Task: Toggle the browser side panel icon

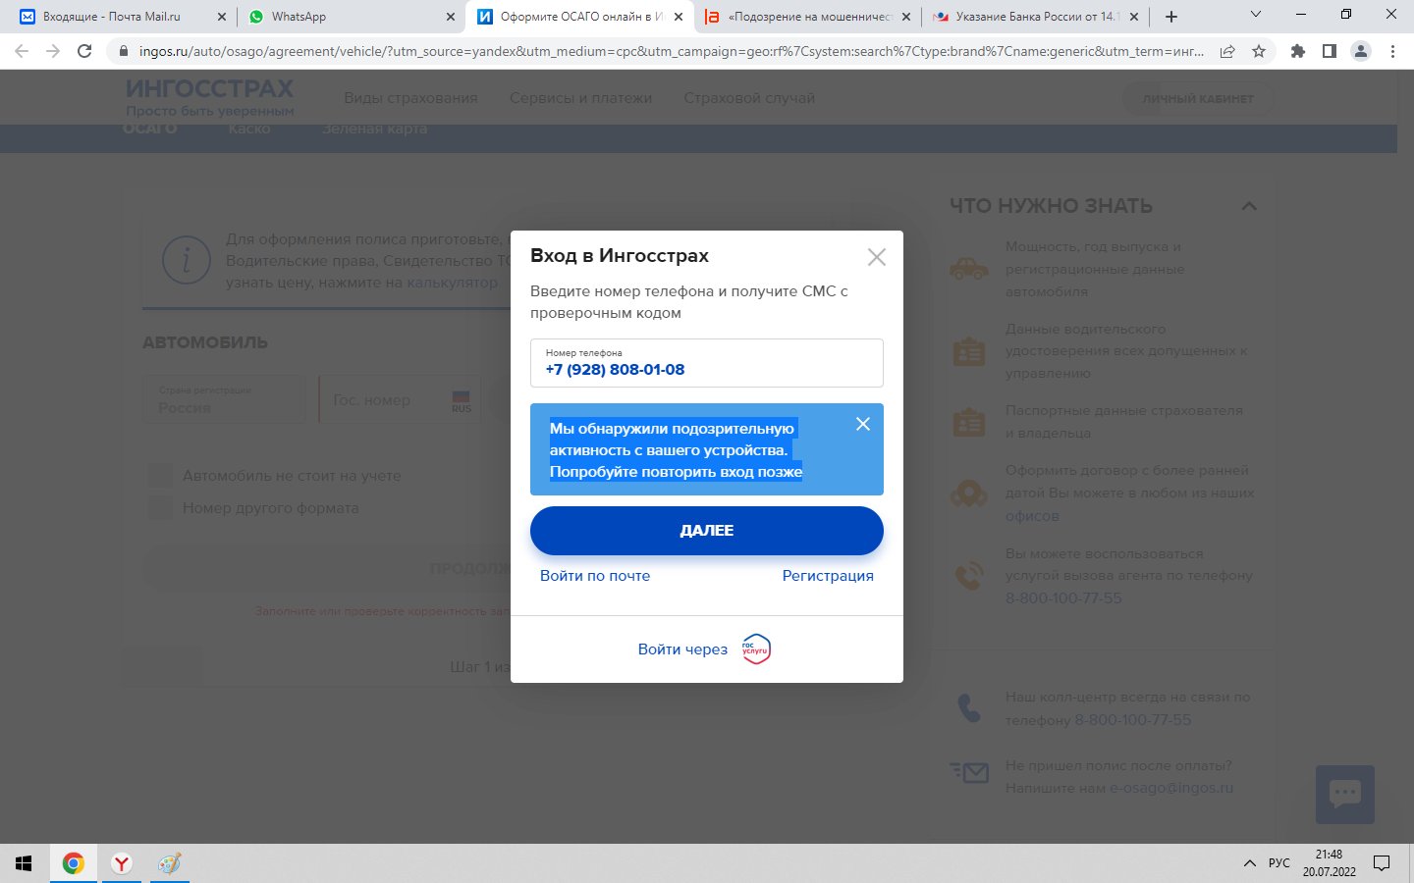Action: point(1330,51)
